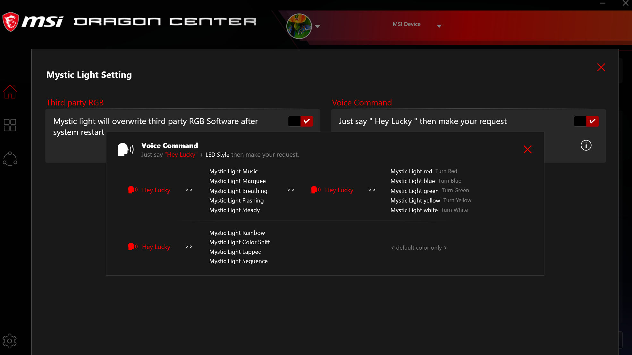
Task: Open the MSI Device dropdown
Action: pos(417,24)
